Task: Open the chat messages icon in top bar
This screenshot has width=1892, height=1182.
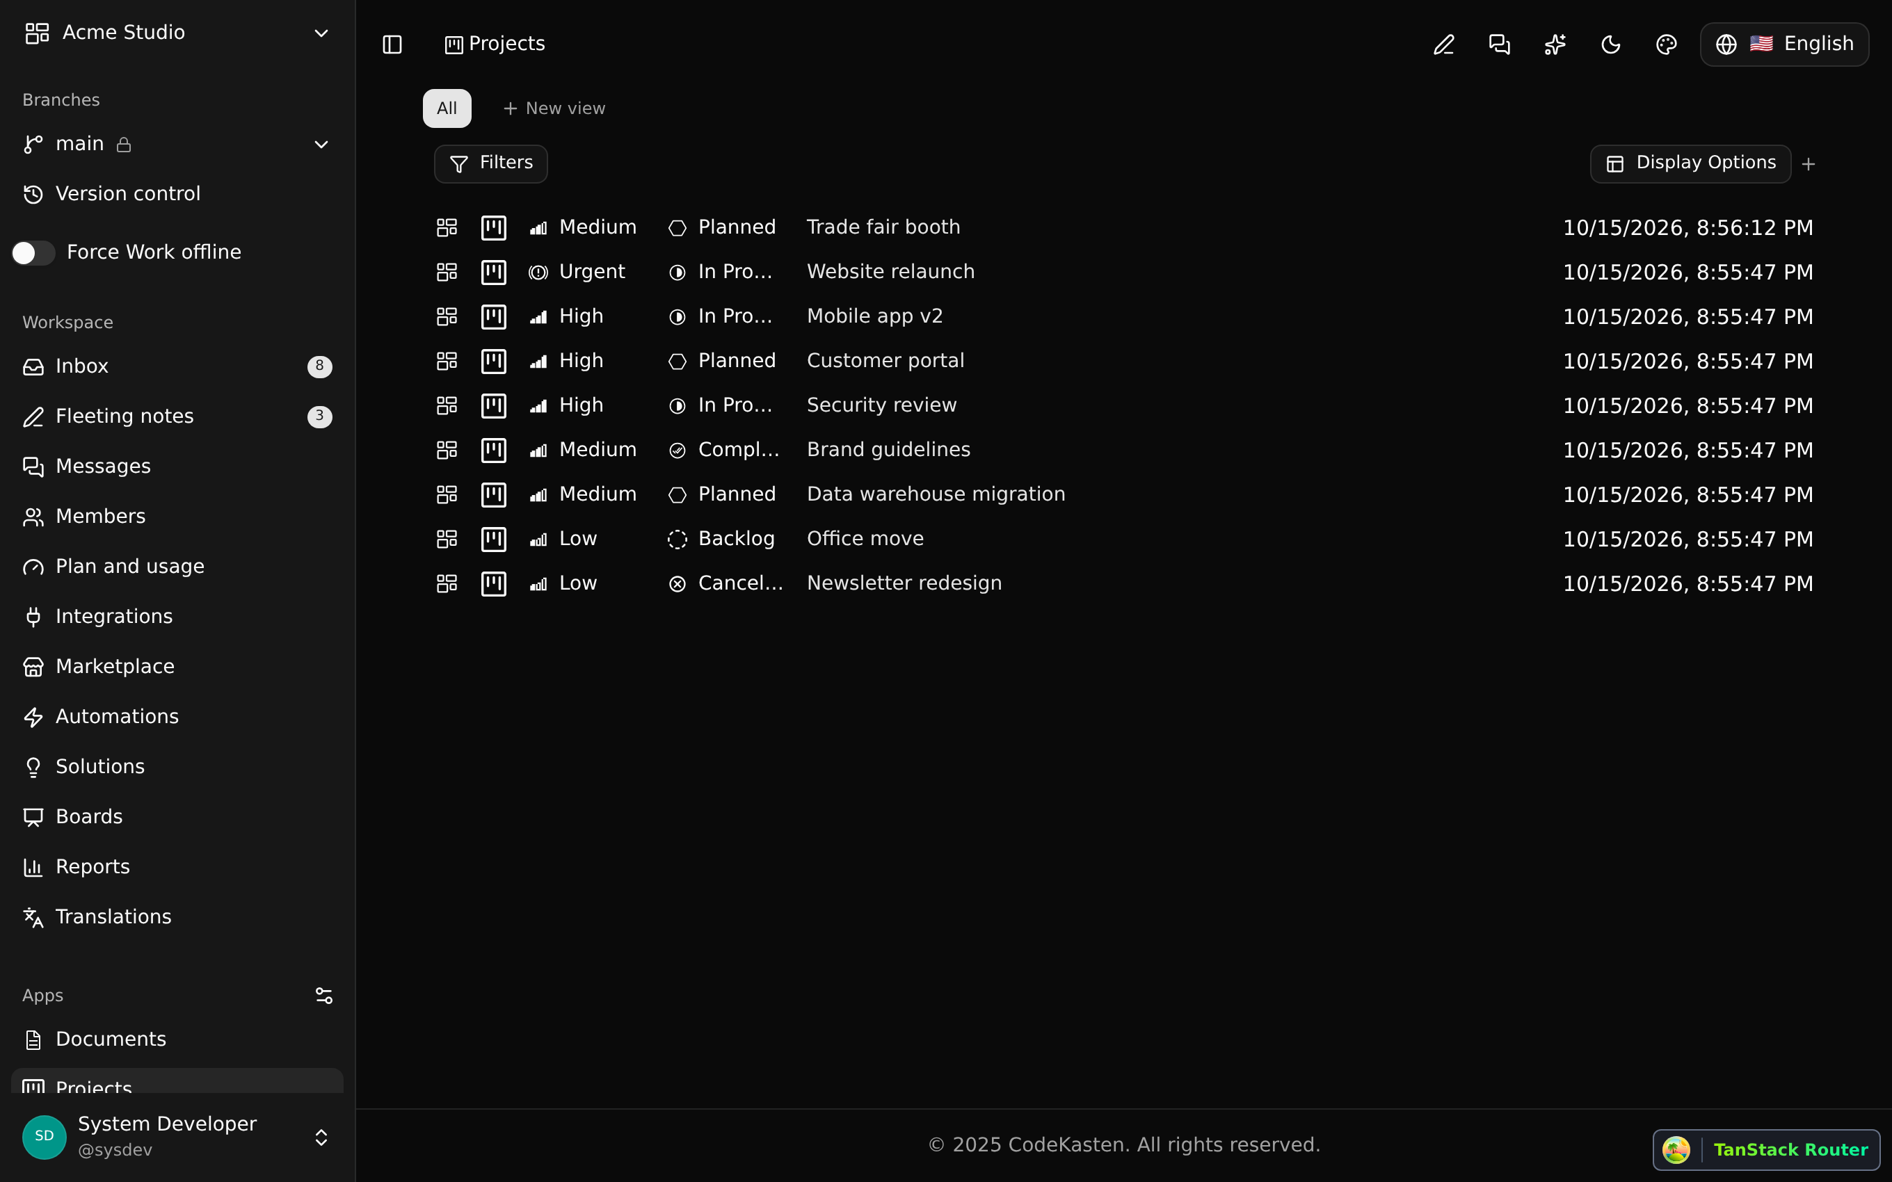Action: pos(1499,44)
